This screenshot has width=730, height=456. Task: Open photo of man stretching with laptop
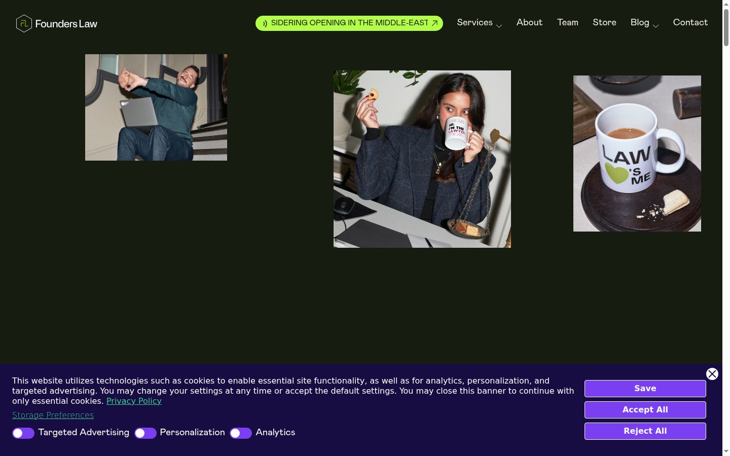156,107
